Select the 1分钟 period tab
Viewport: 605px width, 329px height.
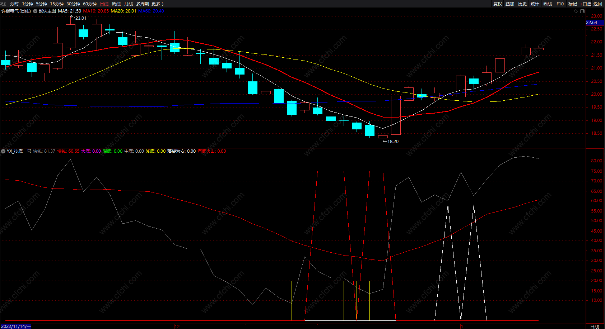tap(27, 4)
